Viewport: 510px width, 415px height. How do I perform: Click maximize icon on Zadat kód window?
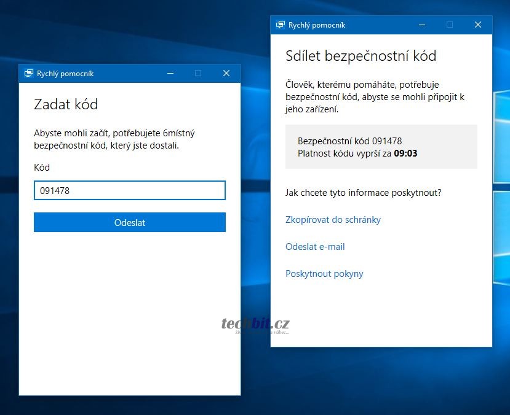(198, 74)
